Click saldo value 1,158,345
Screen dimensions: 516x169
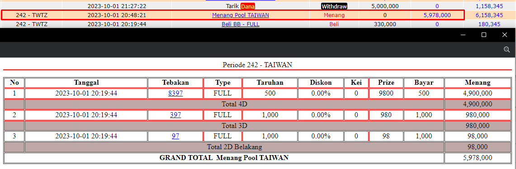click(489, 6)
